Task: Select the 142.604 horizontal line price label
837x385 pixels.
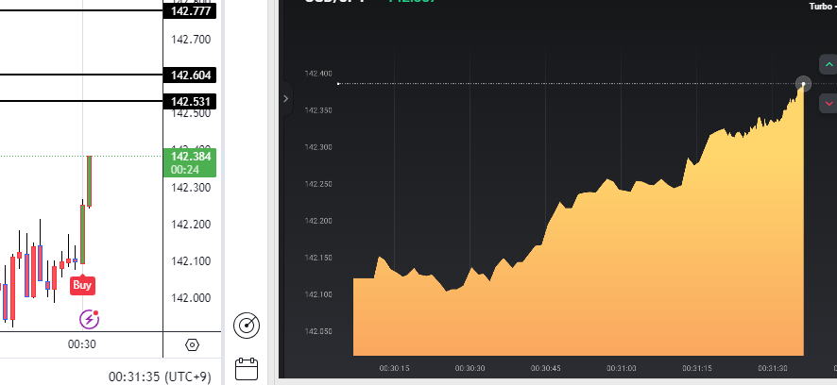Action: pyautogui.click(x=190, y=75)
